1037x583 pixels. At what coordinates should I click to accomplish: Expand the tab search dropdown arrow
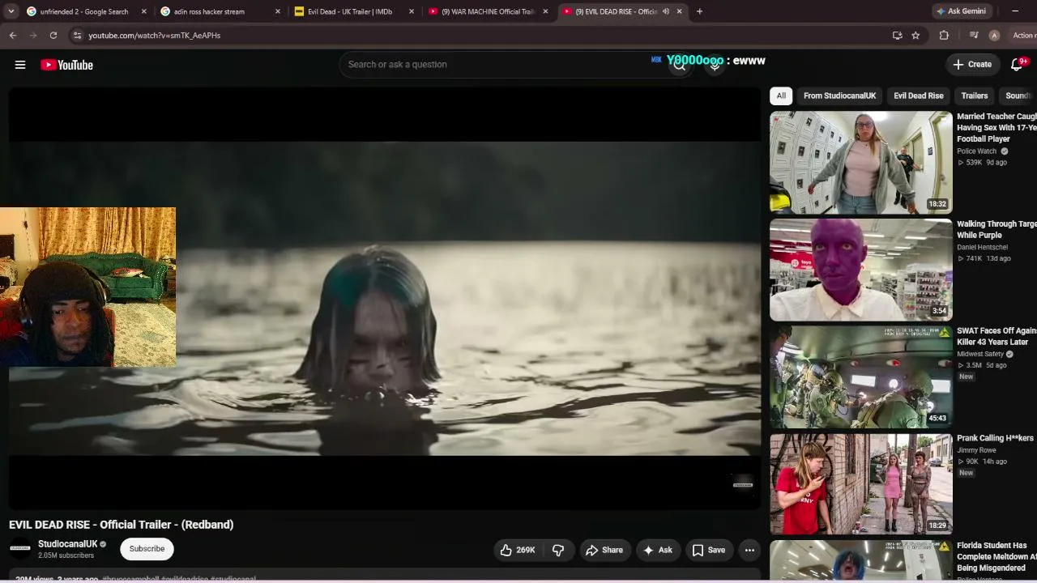[11, 11]
